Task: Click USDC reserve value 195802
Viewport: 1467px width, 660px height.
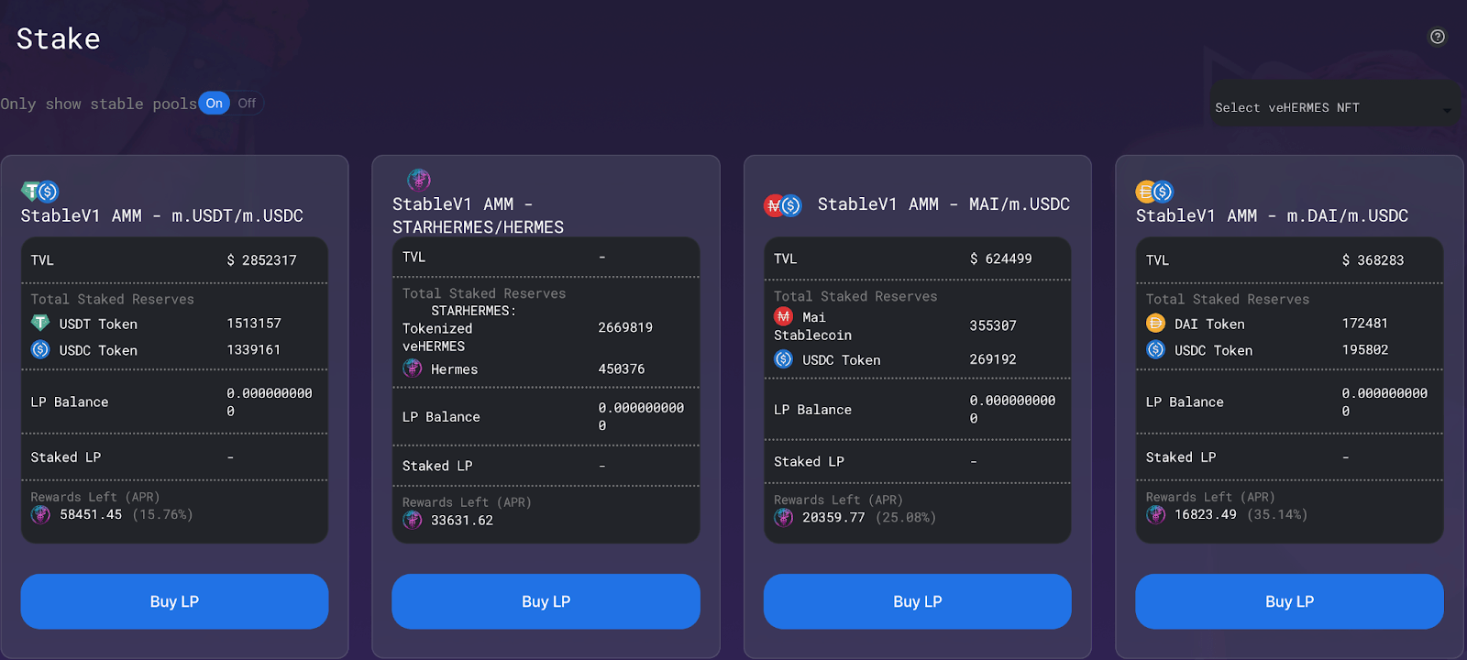Action: 1365,349
